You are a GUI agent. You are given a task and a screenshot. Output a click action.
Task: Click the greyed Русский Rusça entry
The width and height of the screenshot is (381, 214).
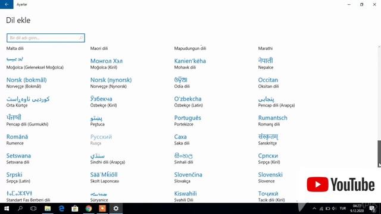pos(101,139)
